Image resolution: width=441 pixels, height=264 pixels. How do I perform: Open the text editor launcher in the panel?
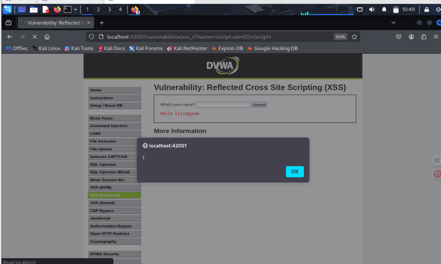(45, 10)
